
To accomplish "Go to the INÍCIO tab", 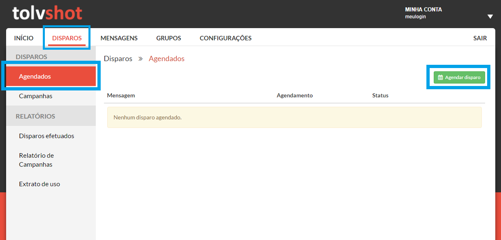I will point(24,38).
